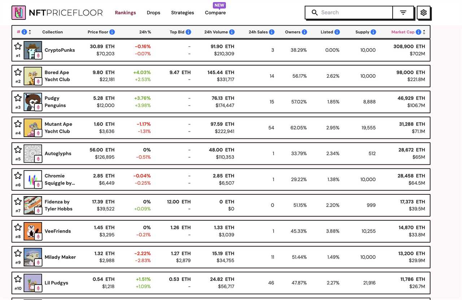Star the Milady Maker collection
This screenshot has height=300, width=462.
tap(18, 253)
